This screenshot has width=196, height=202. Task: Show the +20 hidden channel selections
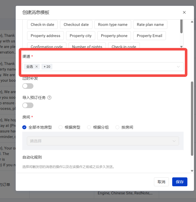(x=47, y=66)
